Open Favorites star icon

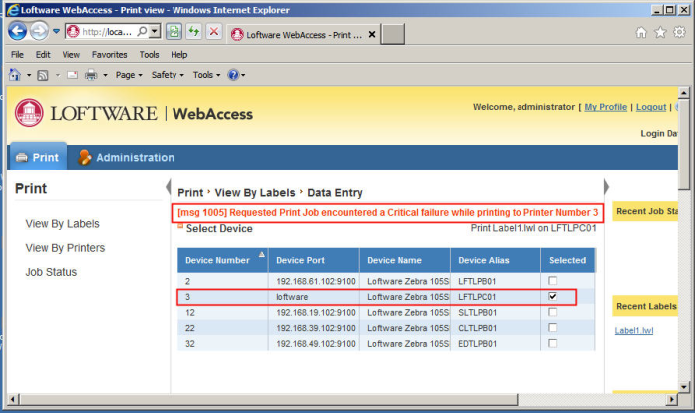point(660,32)
